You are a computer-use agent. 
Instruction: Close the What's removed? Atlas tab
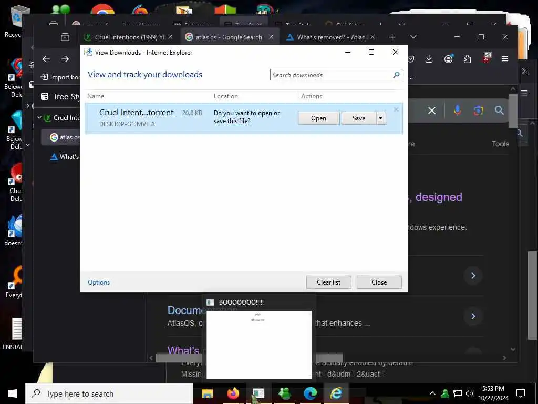(x=373, y=37)
